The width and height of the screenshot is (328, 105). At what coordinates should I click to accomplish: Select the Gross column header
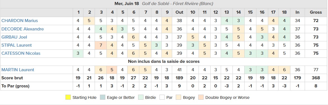coord(316,12)
